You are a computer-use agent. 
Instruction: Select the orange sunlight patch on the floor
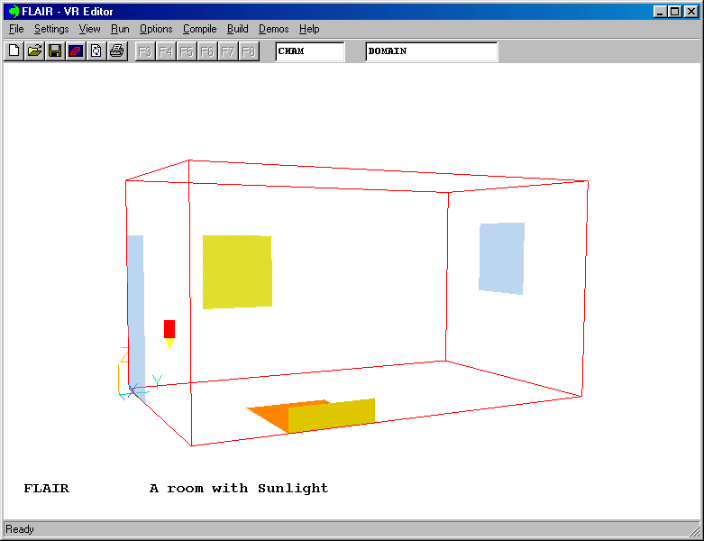pyautogui.click(x=269, y=416)
